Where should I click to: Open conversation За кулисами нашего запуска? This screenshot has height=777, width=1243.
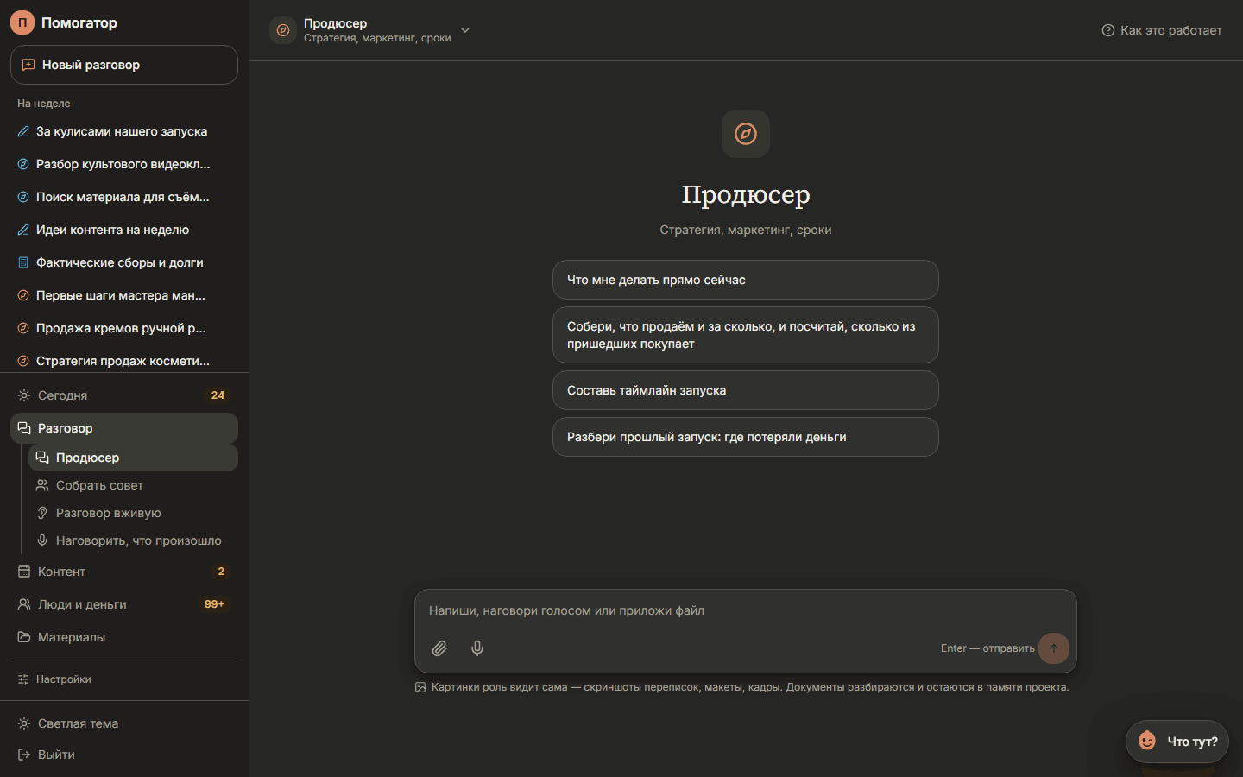[124, 131]
